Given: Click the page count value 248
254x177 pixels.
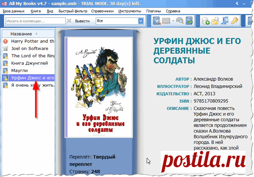Looking at the screenshot, I should (95, 171).
